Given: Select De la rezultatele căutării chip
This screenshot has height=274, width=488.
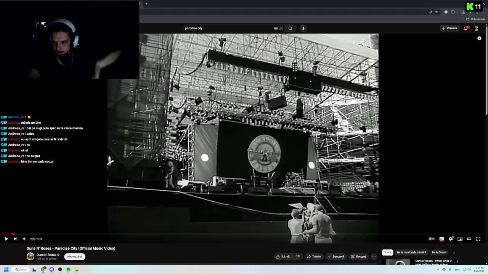Looking at the screenshot, I should tap(411, 252).
